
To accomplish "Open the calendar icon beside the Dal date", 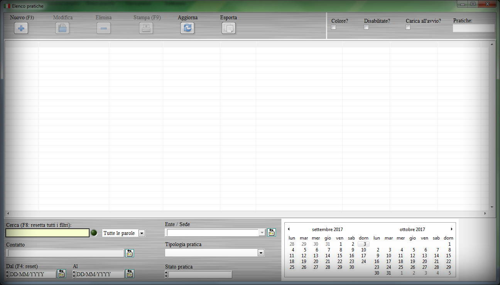I will (61, 274).
